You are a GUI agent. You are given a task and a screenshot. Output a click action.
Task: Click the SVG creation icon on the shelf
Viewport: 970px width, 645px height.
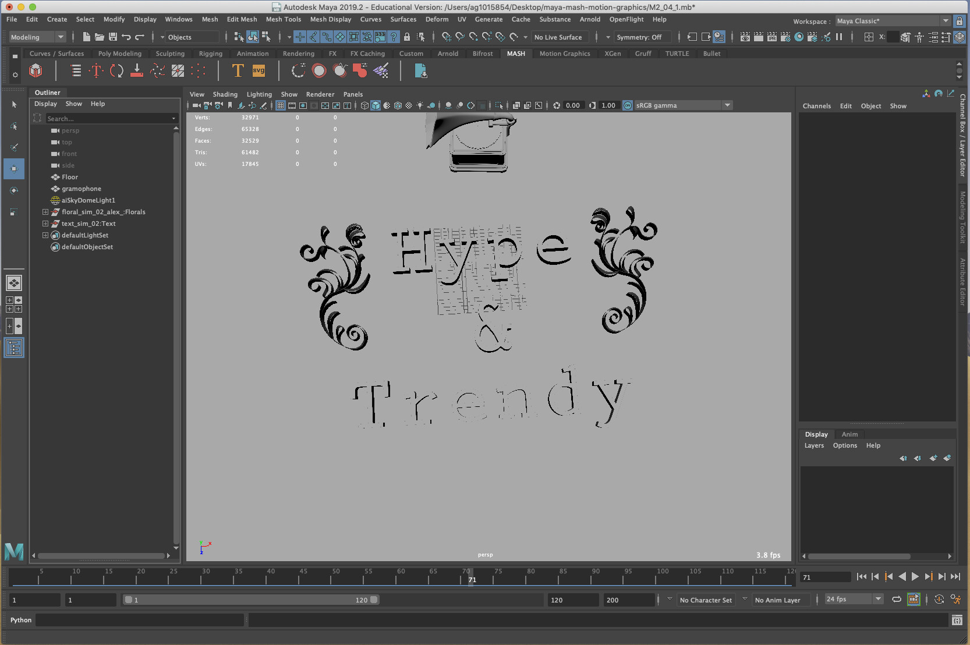click(259, 70)
